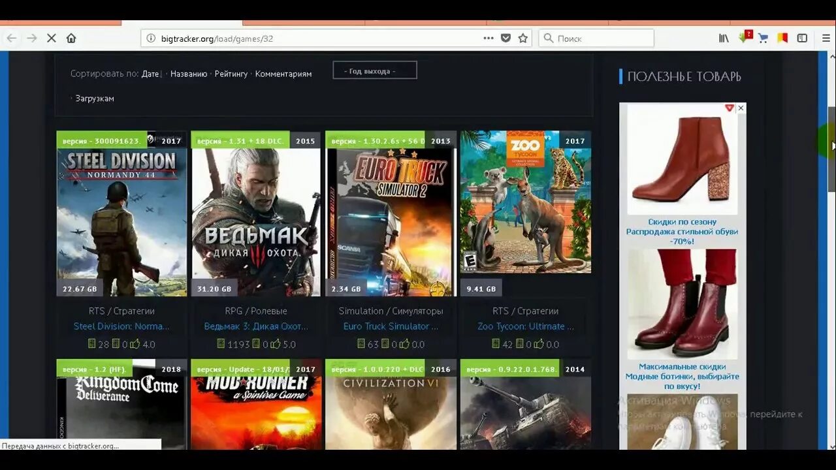Click the 4.0 rating thumbs-up icon under Steel Division
The height and width of the screenshot is (470, 836).
(x=135, y=343)
